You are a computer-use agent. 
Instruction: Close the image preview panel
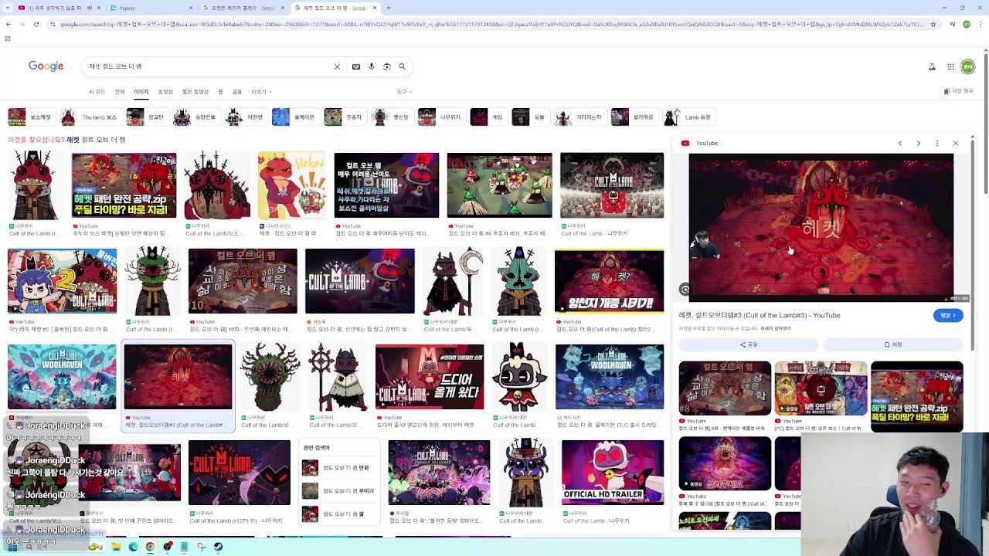956,143
